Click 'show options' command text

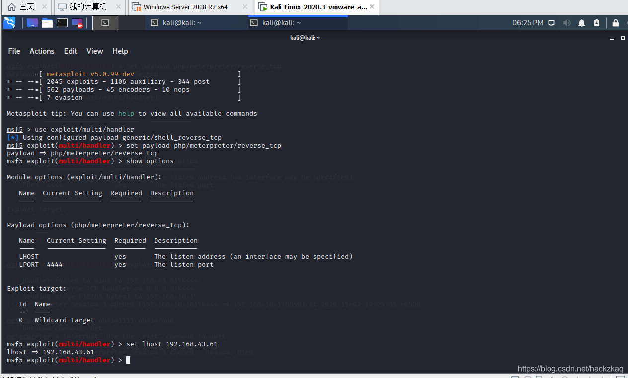pos(150,161)
